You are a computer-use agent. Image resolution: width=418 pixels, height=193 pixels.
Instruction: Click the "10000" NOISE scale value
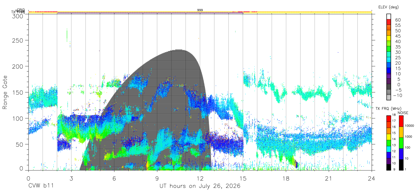pyautogui.click(x=409, y=126)
